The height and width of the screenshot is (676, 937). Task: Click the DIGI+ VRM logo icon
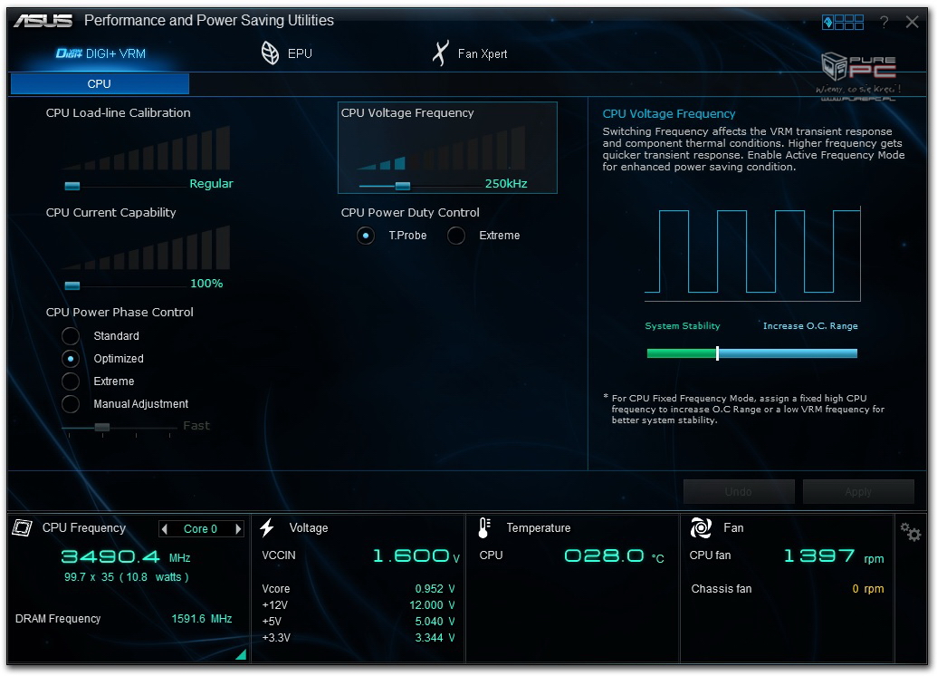(69, 53)
